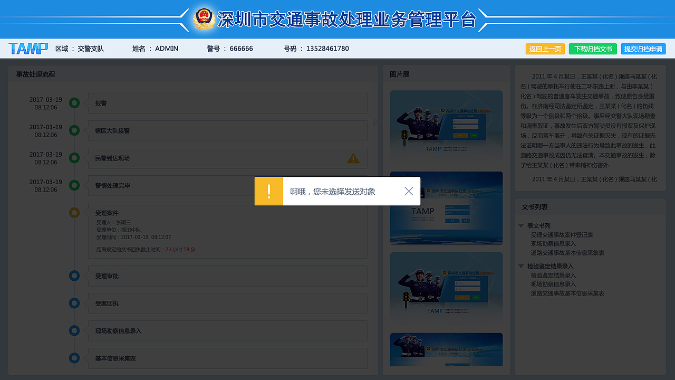The width and height of the screenshot is (675, 380).
Task: Open the third police login thumbnail
Action: 446,289
